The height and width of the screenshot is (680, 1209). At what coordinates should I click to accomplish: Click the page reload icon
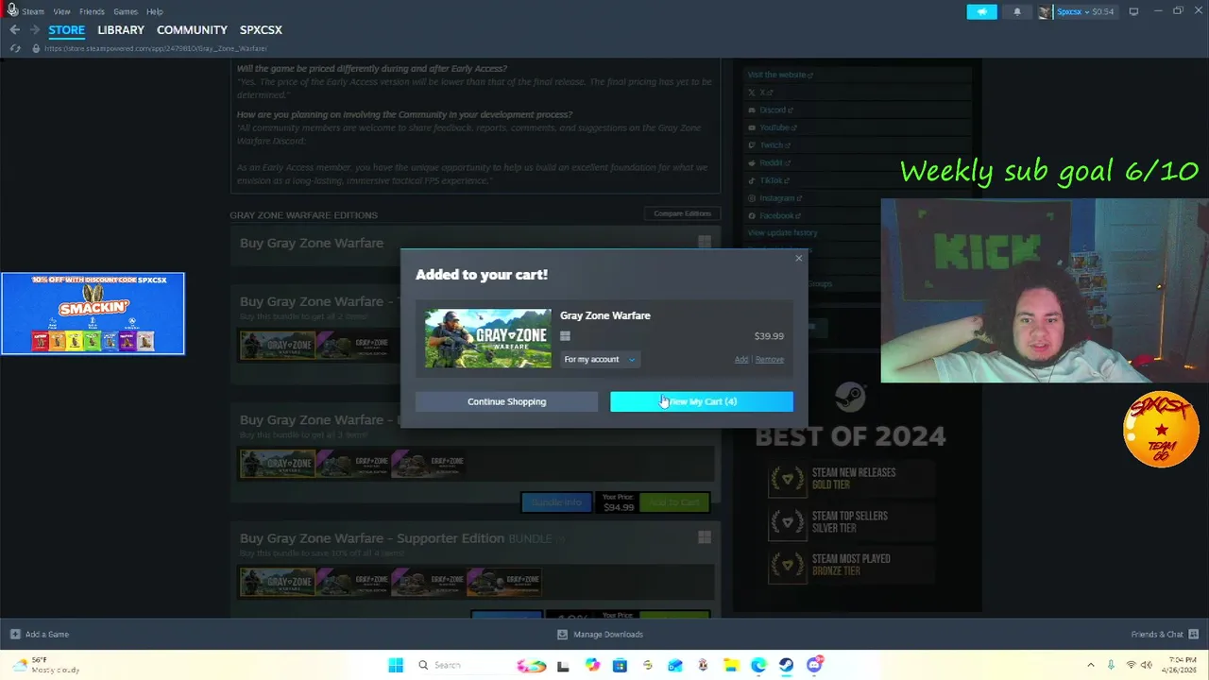15,48
